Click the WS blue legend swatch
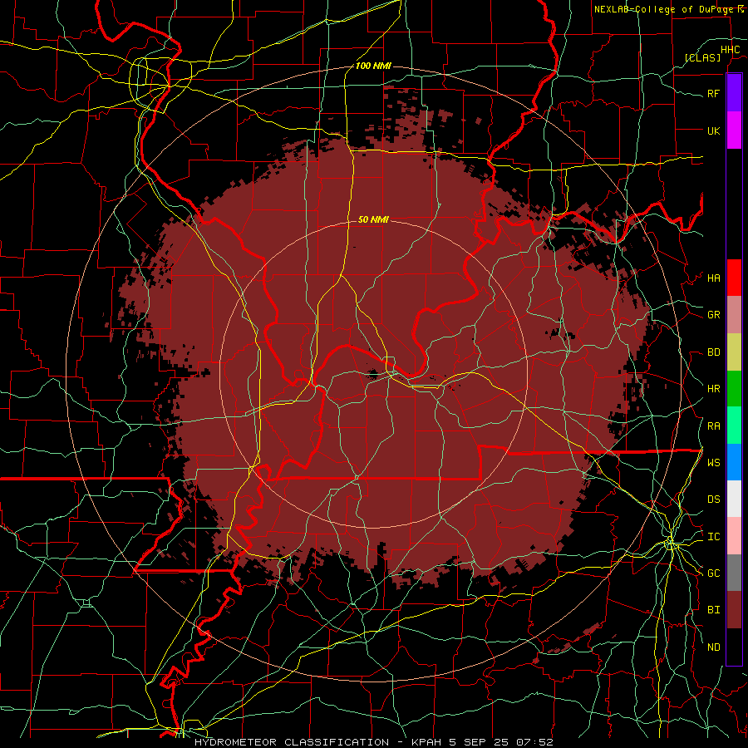This screenshot has height=748, width=748. coord(734,462)
